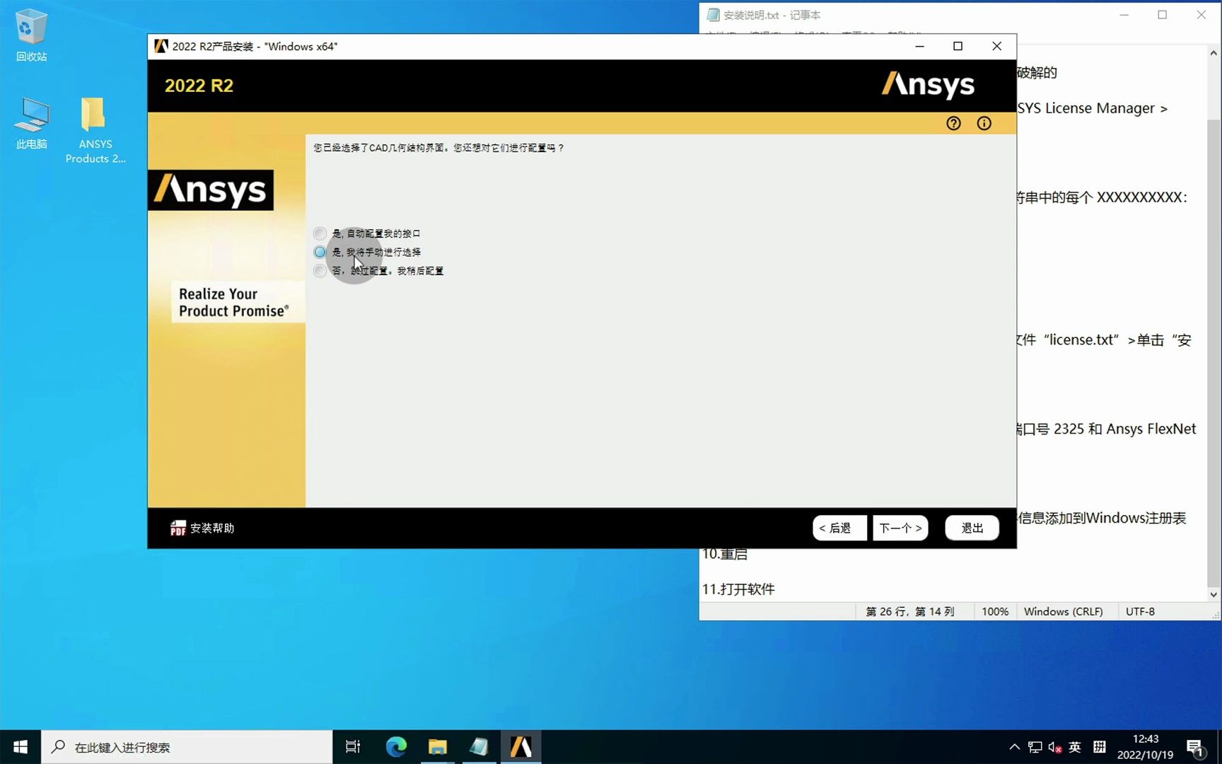Click the '10.重启' line in Notepad

tap(724, 554)
